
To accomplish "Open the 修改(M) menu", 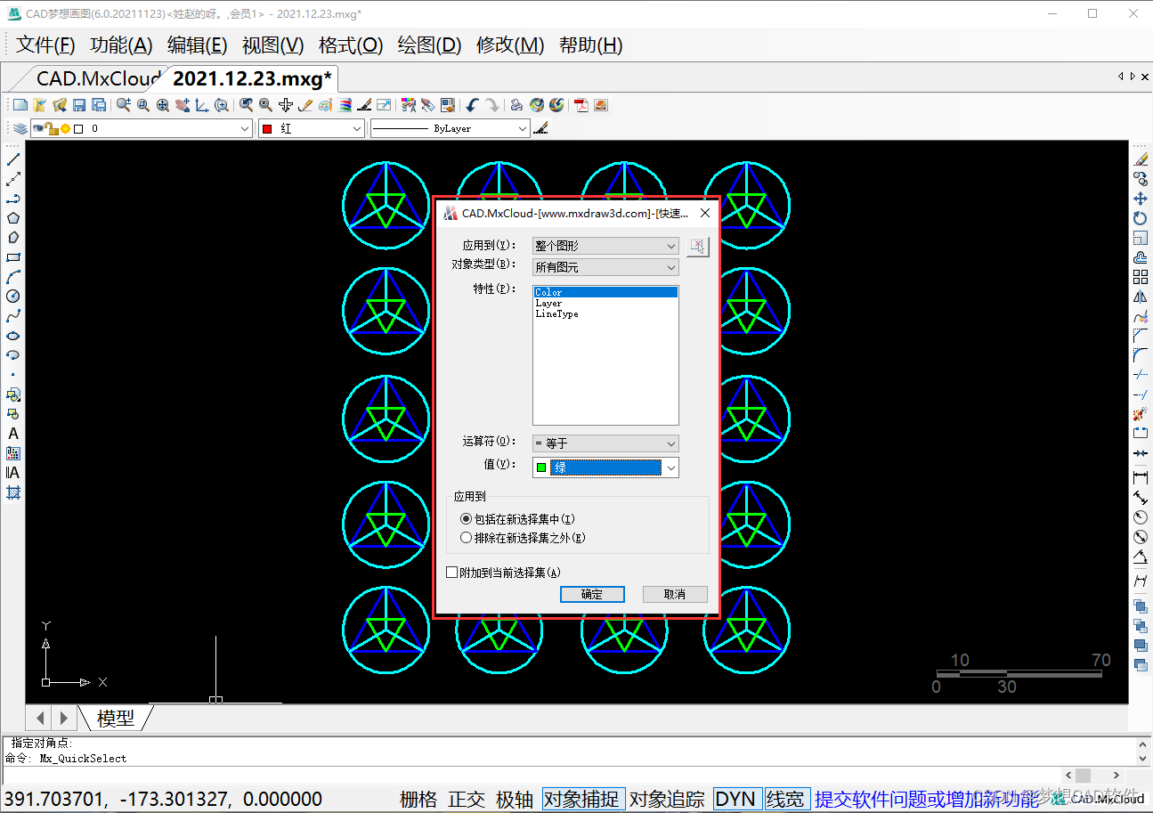I will coord(510,45).
